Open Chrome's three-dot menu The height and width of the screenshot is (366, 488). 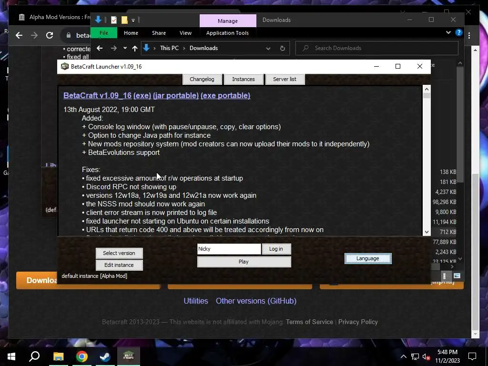pos(469,35)
